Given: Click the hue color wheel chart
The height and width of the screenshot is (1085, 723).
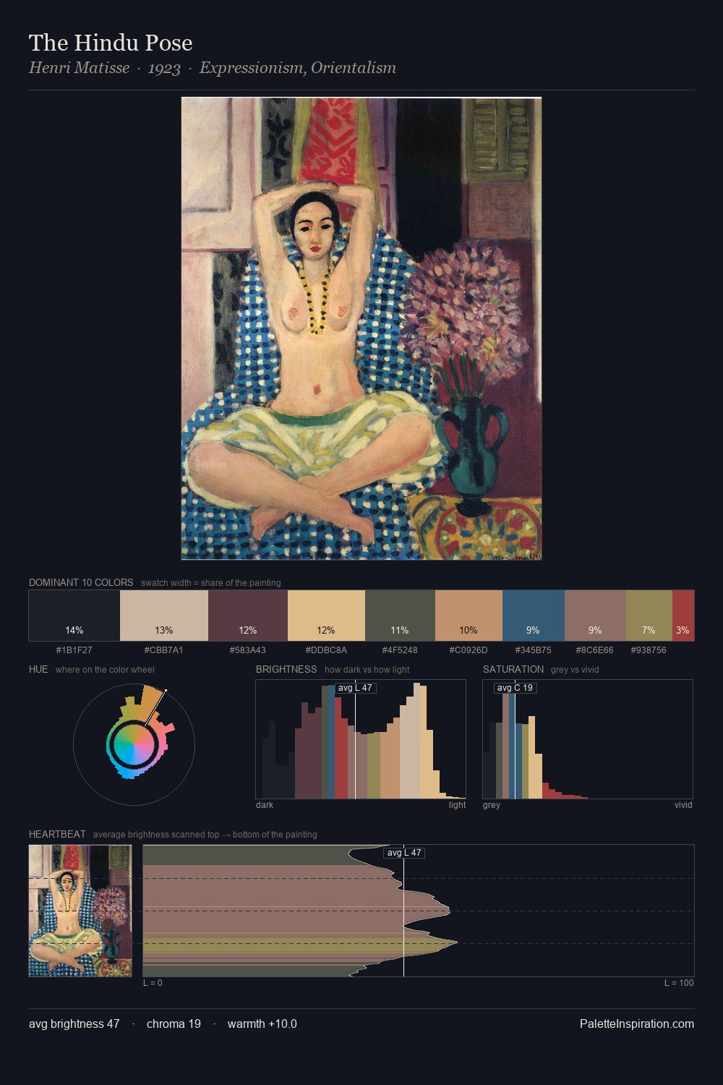Looking at the screenshot, I should click(134, 744).
